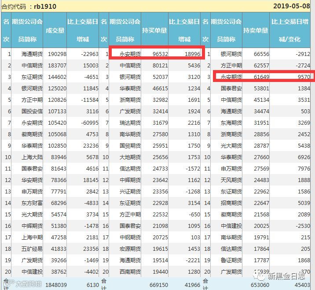Select 西南期货 long position 19440
The image size is (315, 290).
[160, 271]
